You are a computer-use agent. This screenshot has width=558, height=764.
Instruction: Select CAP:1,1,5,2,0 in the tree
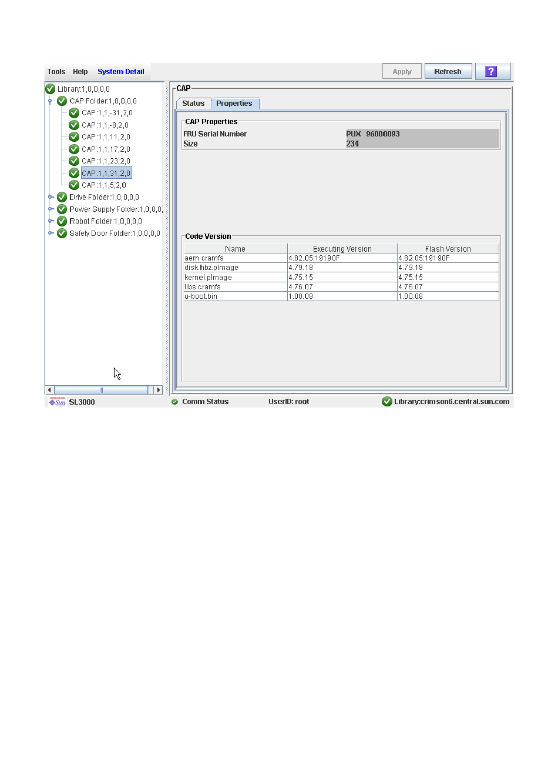click(x=104, y=185)
